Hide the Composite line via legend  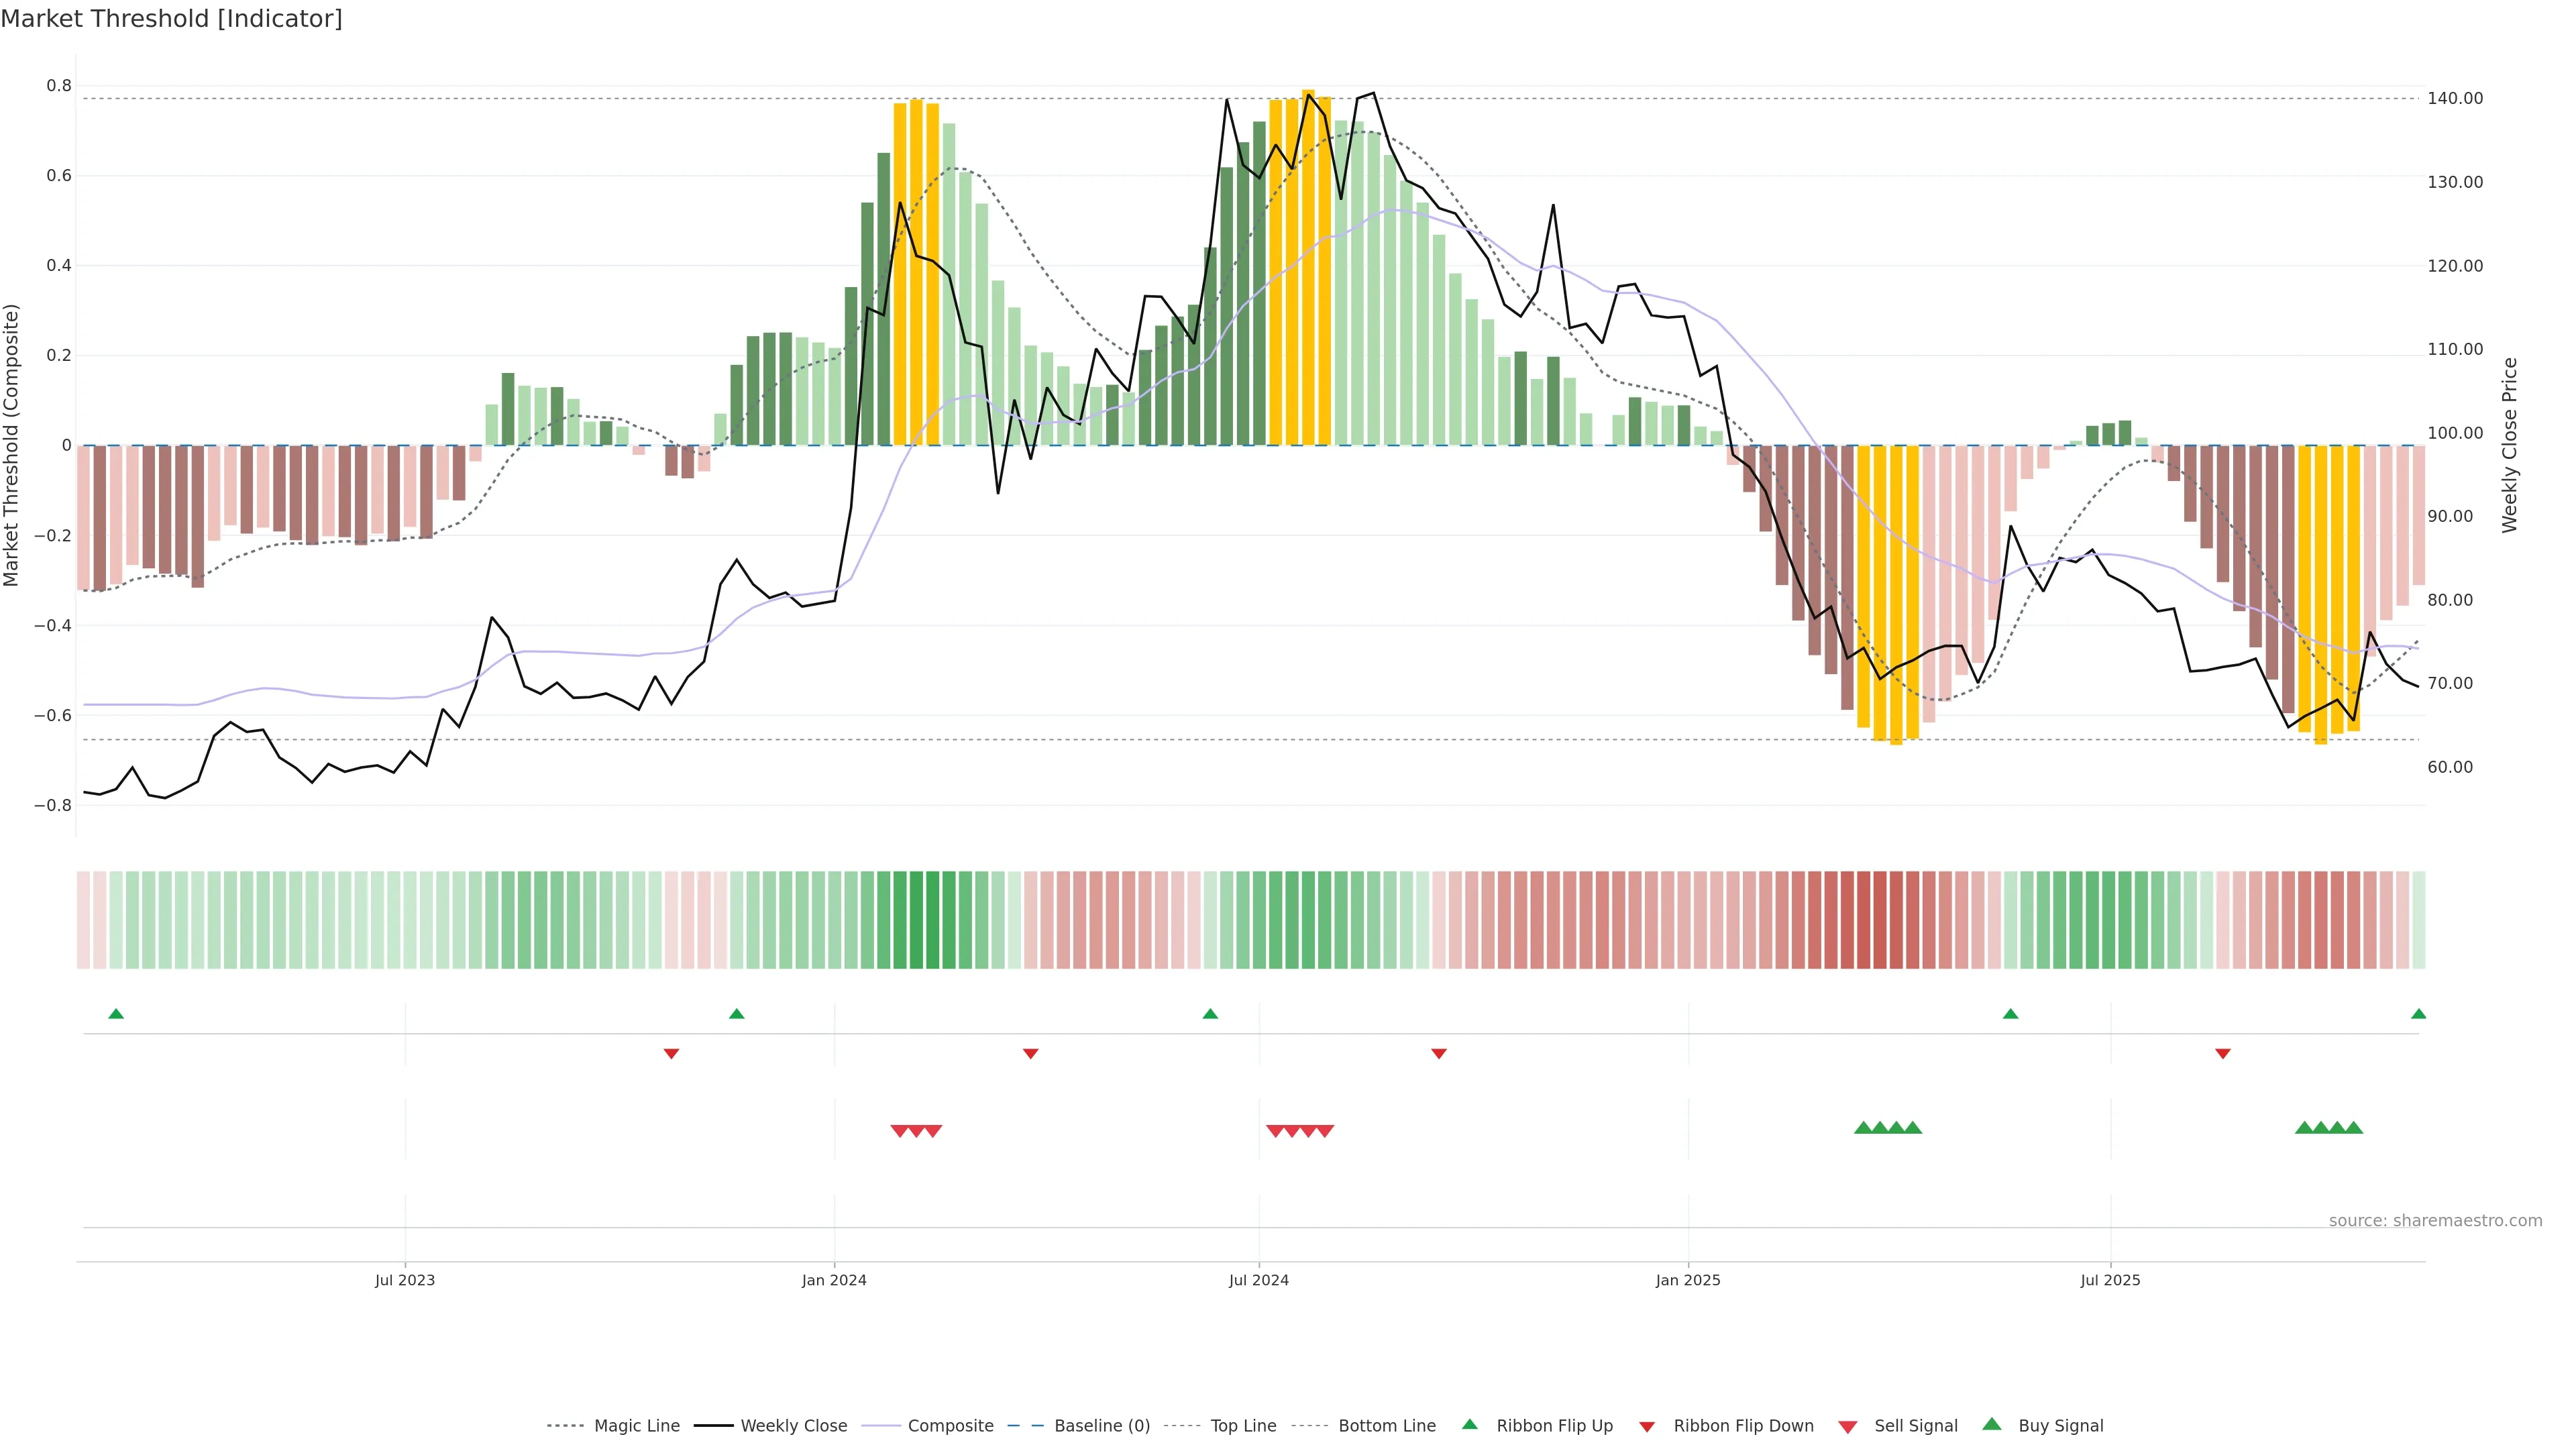tap(950, 1425)
